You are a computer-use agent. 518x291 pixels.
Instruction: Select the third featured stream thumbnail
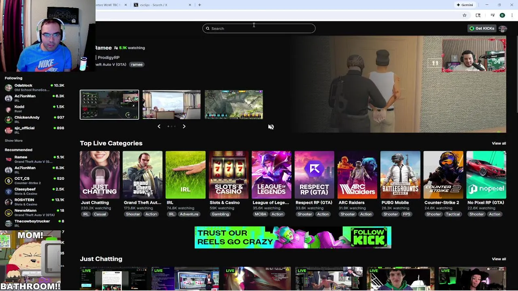[x=234, y=105]
